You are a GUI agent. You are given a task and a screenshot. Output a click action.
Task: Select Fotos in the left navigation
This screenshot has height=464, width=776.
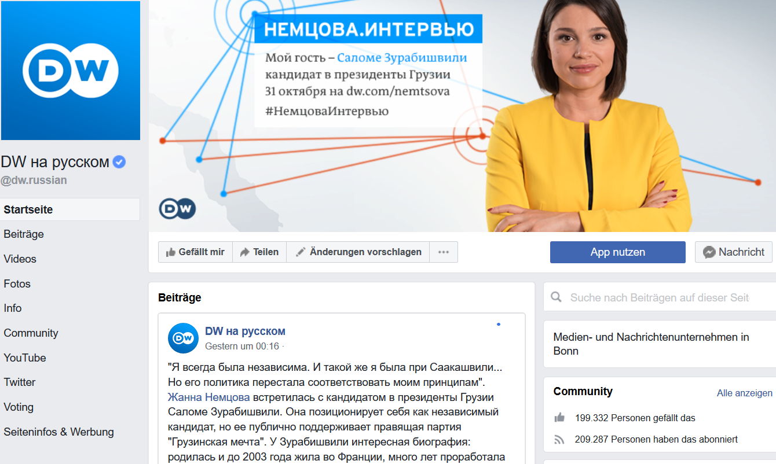17,283
